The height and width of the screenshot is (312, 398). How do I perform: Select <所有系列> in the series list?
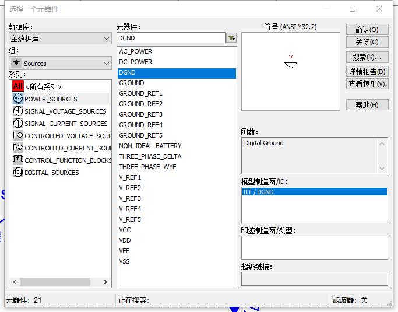43,87
